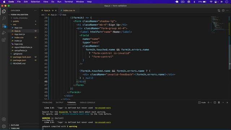This screenshot has height=130, width=231.
Task: Open the Search view in activity bar
Action: (x=4, y=18)
